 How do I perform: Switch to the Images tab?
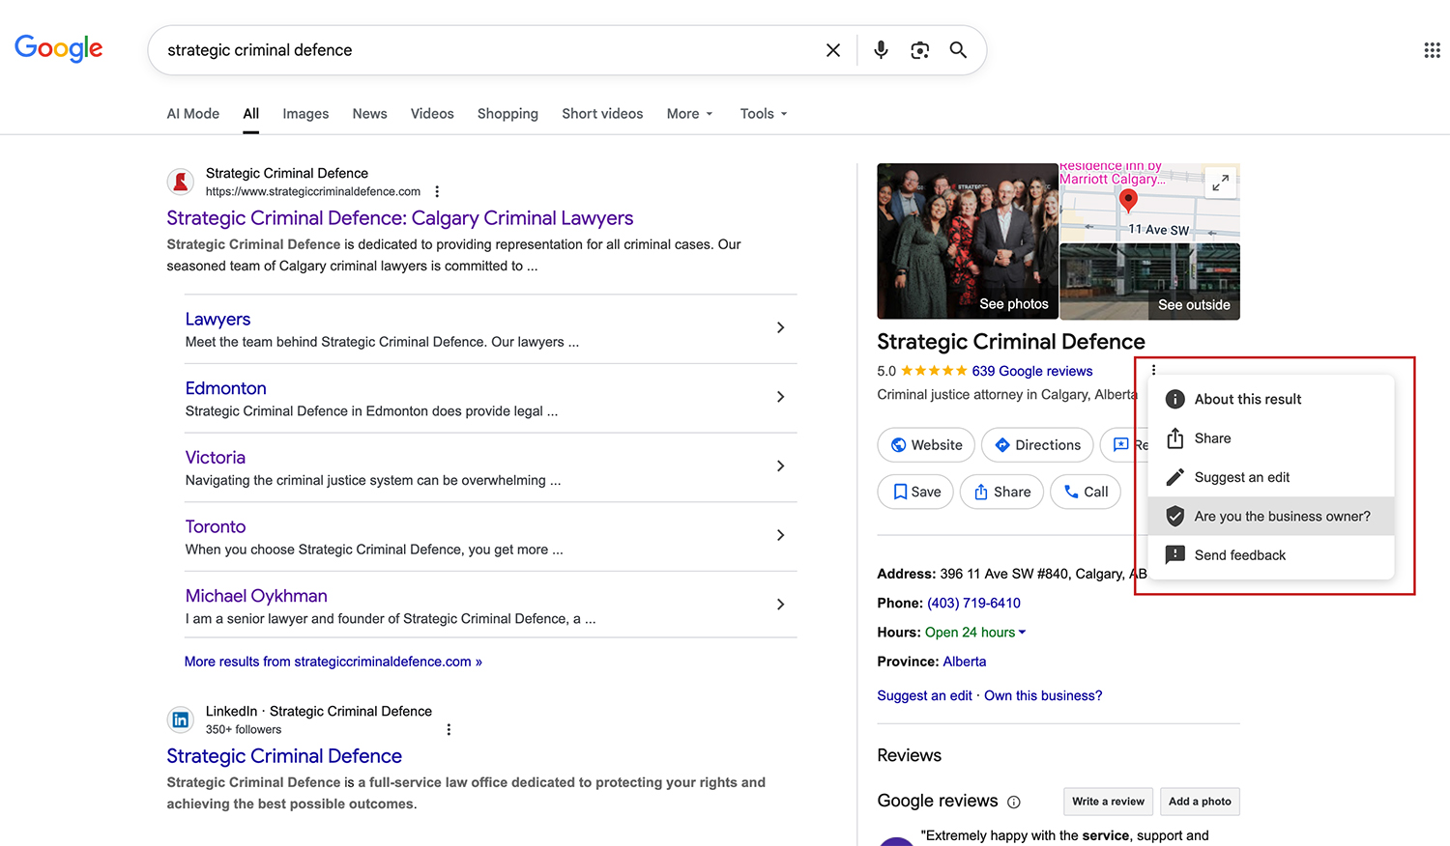coord(305,113)
